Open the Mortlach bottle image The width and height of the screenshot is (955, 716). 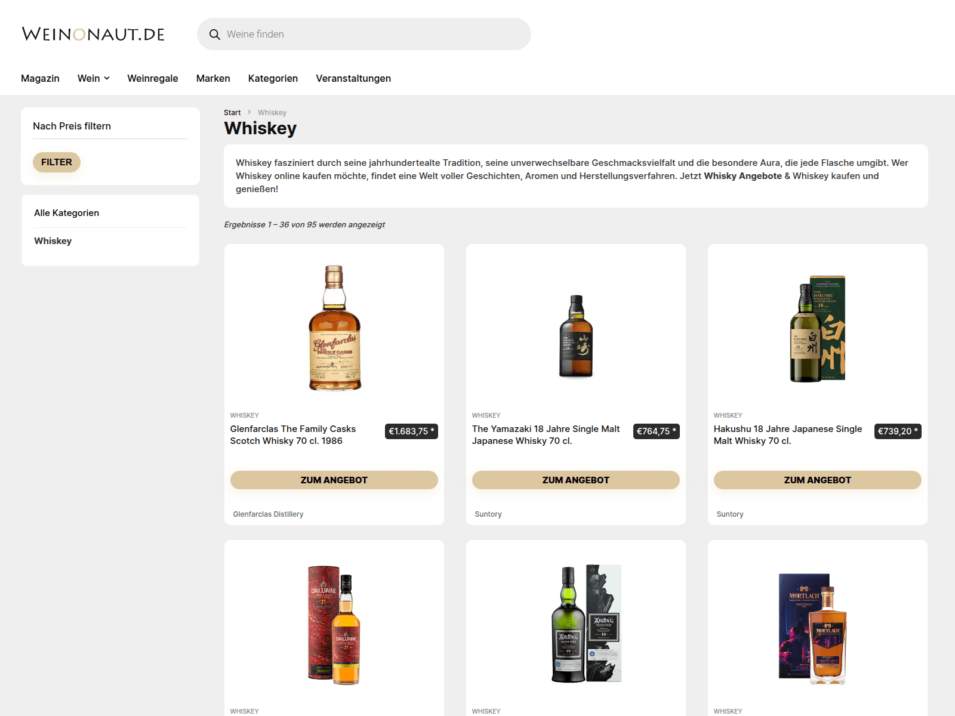812,629
